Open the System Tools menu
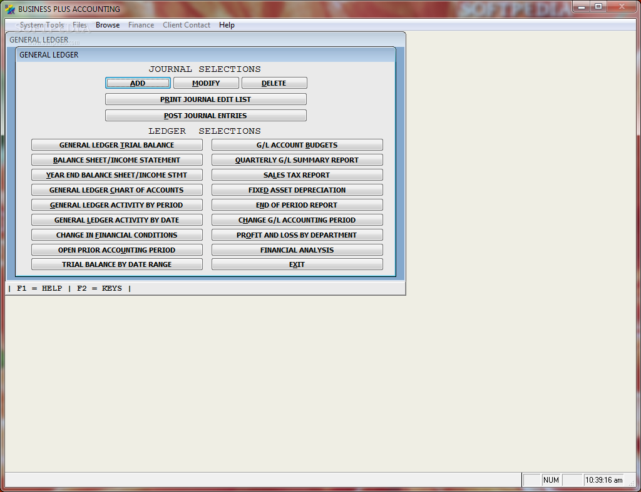This screenshot has height=492, width=641. 42,25
